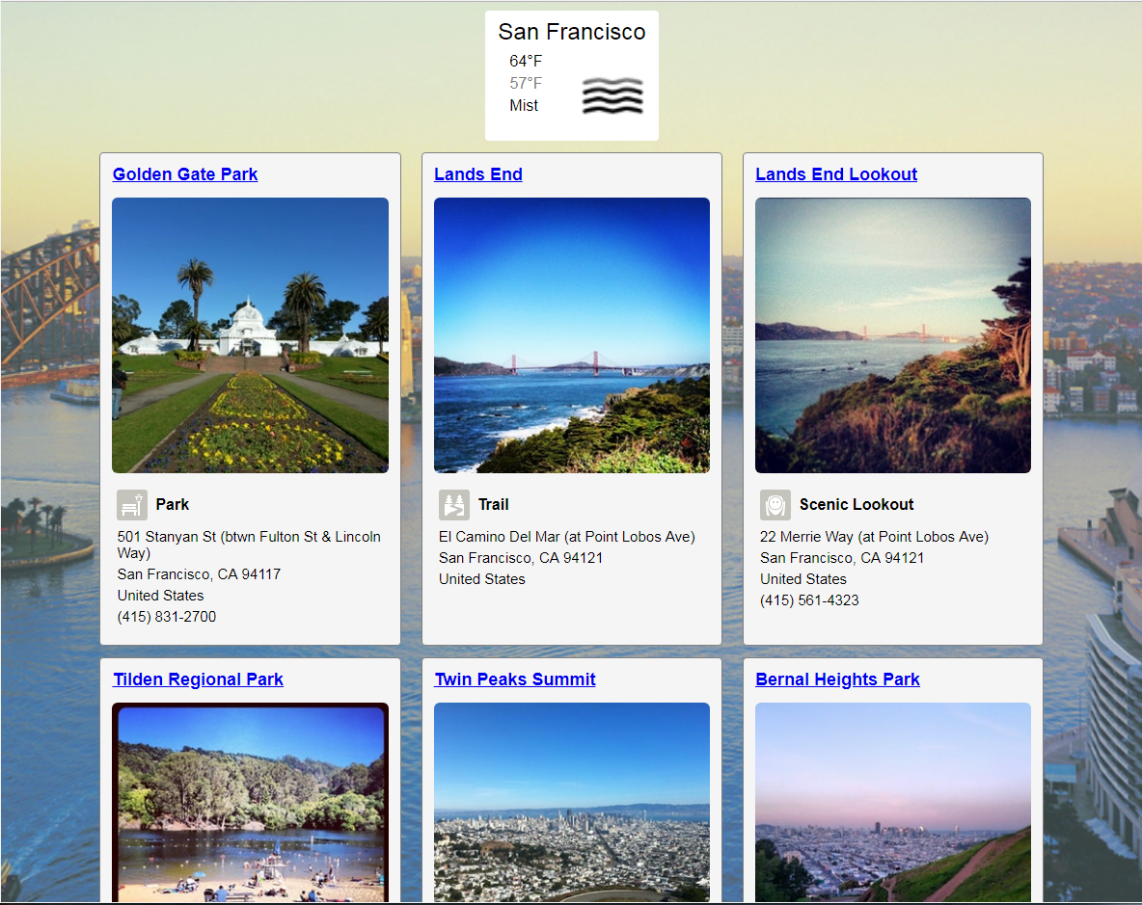Screen dimensions: 1142x905
Task: Click the Lands End bridge photo
Action: (x=572, y=335)
